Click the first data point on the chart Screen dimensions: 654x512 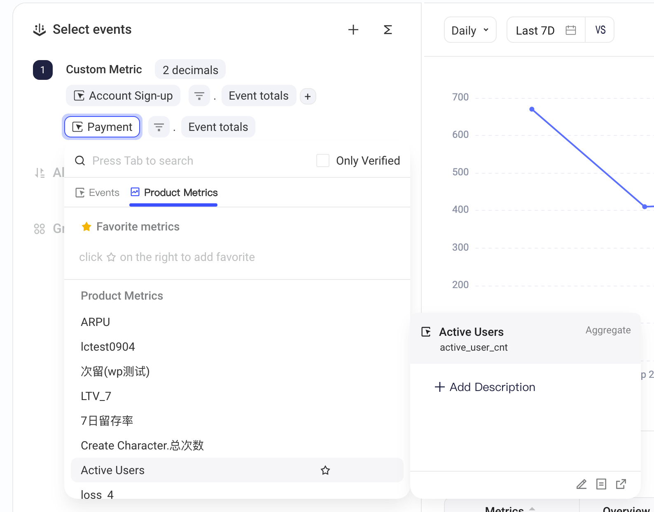pyautogui.click(x=532, y=109)
